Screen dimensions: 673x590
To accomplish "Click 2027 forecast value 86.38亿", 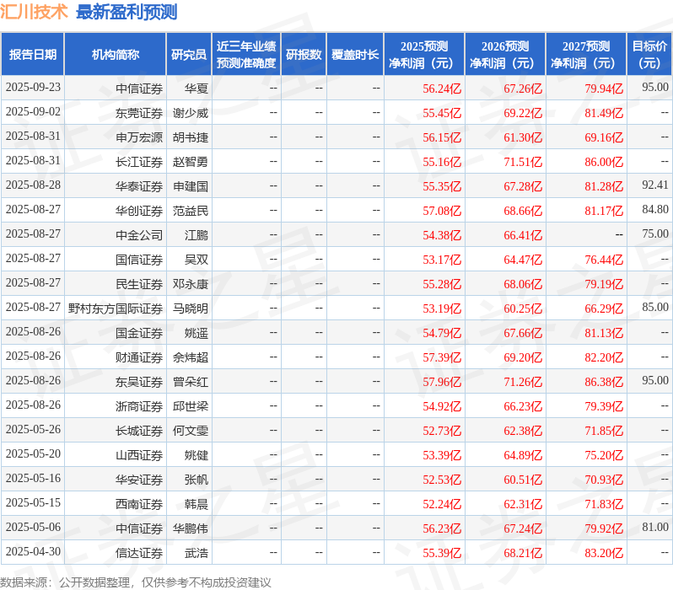I will [x=604, y=382].
